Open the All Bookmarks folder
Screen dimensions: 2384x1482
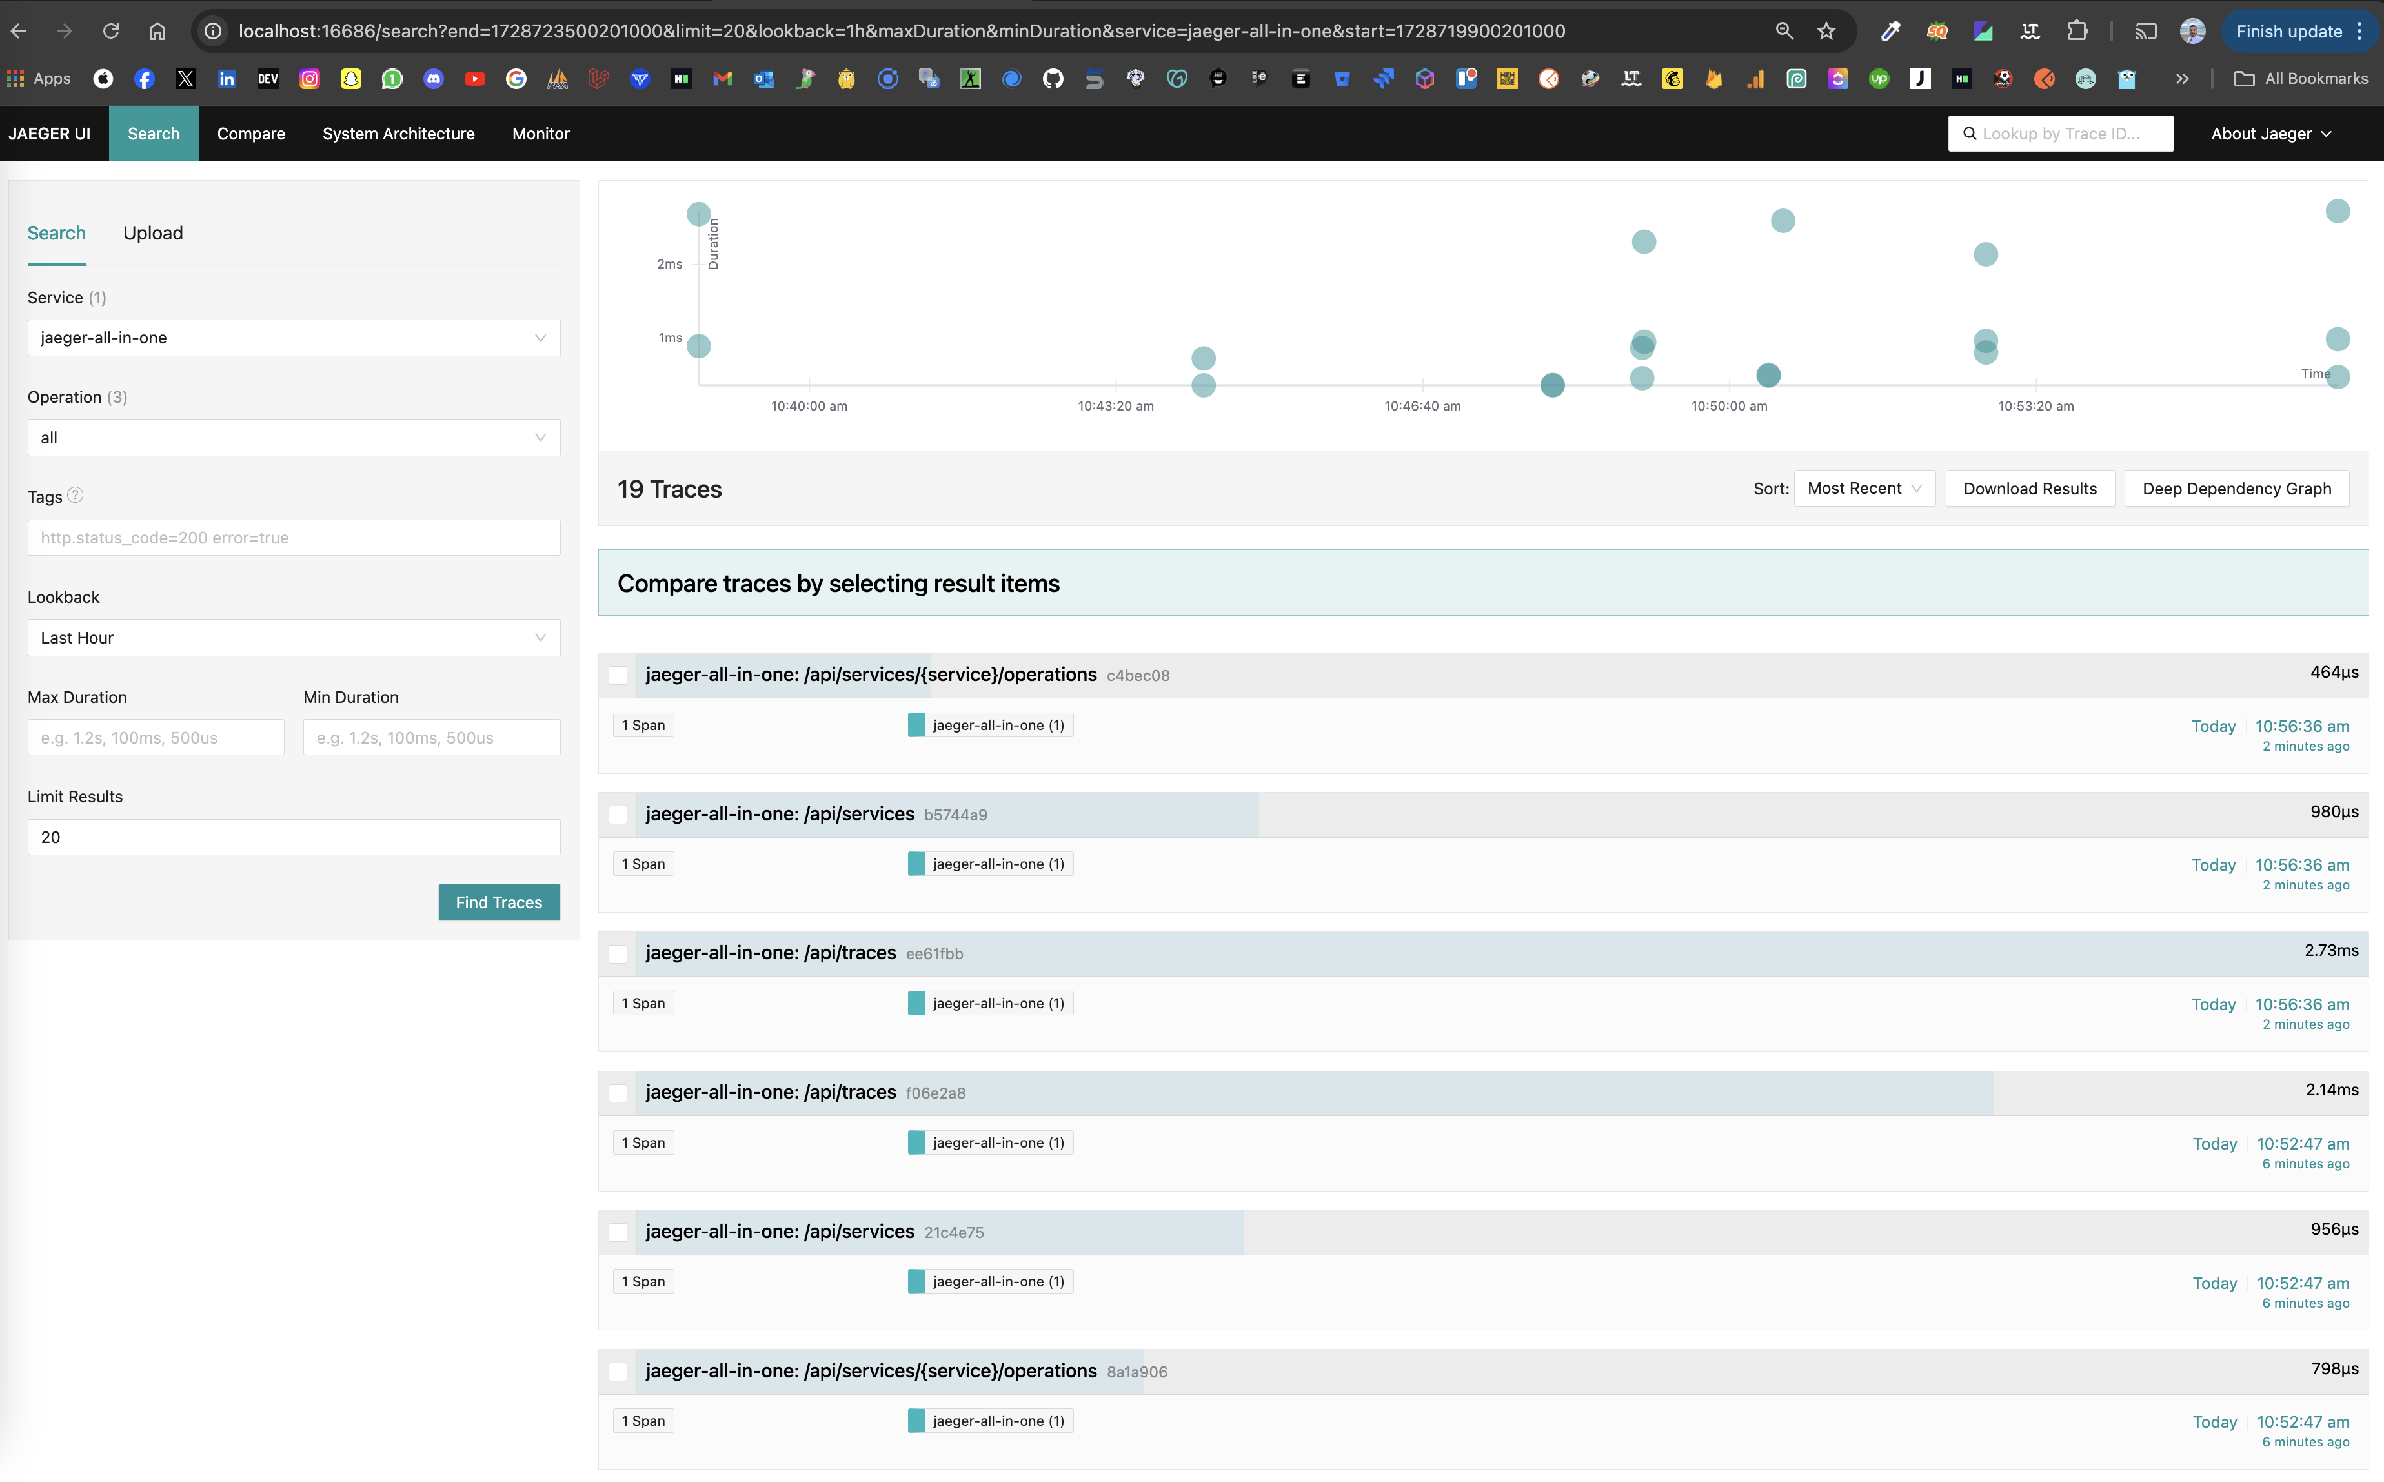[2301, 78]
